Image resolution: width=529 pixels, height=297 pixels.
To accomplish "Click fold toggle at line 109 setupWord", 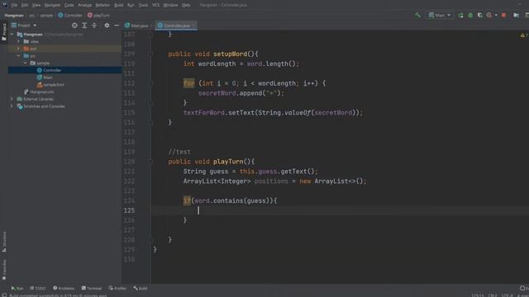I will [x=150, y=54].
